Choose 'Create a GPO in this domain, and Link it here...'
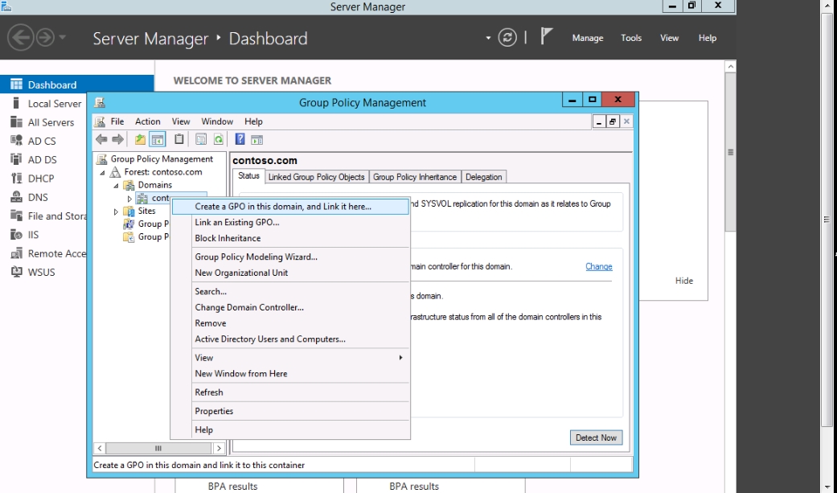 pos(283,207)
